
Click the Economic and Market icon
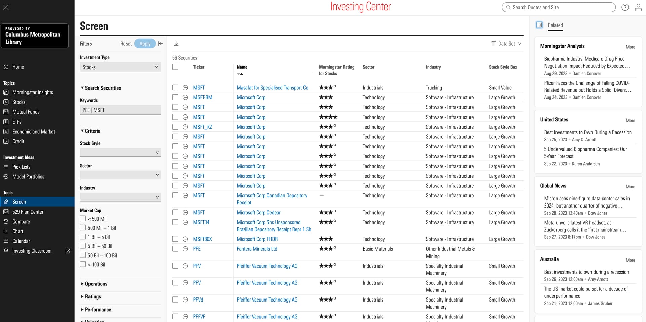(6, 132)
